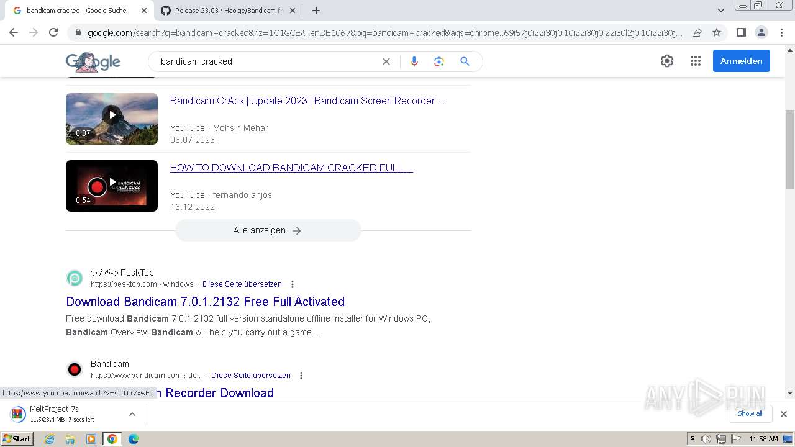The width and height of the screenshot is (795, 447).
Task: Click the page vertical scrollbar
Action: coord(790,149)
